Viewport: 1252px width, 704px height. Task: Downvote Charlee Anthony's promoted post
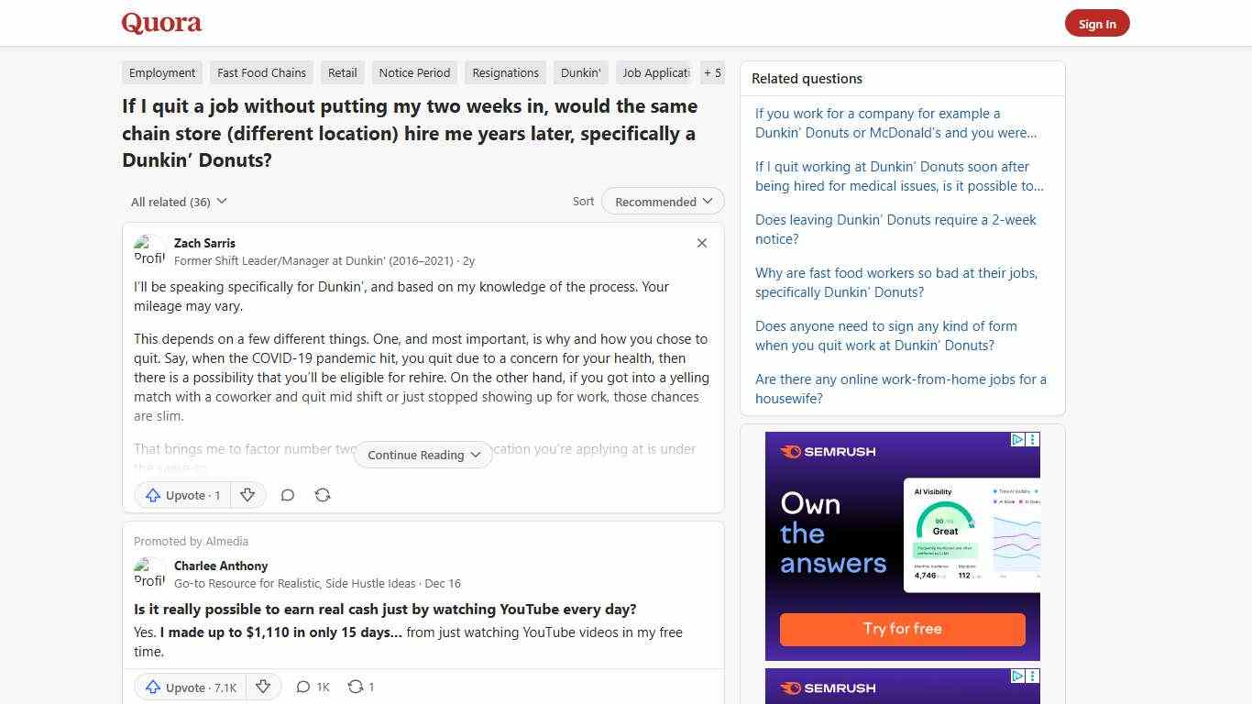263,687
